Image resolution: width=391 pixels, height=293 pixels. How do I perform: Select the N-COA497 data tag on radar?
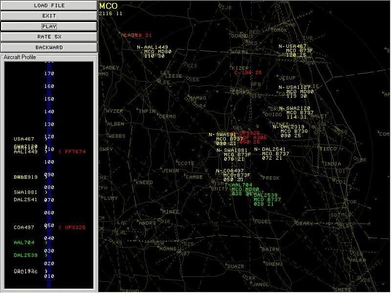pos(233,175)
